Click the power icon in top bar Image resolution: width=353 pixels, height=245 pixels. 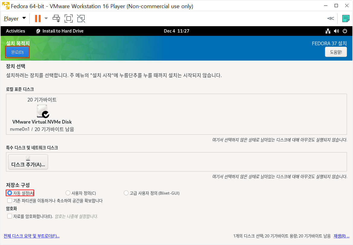point(345,31)
